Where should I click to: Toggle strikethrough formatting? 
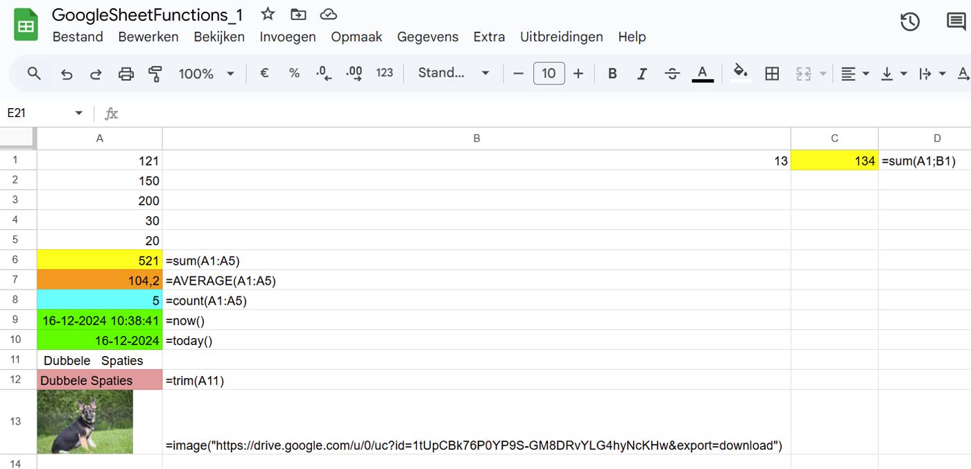(672, 73)
